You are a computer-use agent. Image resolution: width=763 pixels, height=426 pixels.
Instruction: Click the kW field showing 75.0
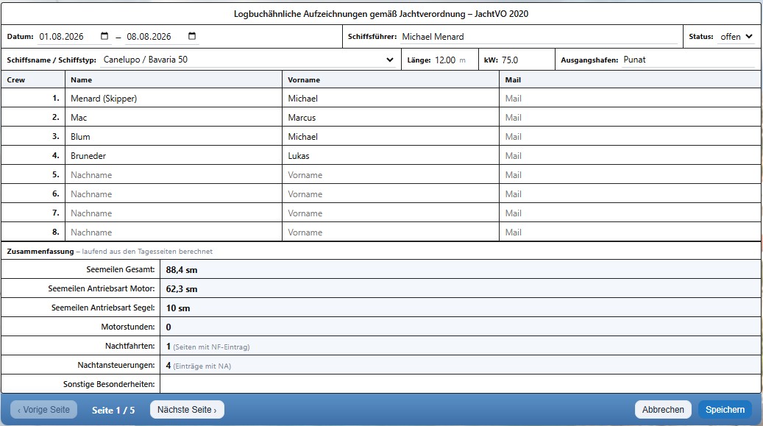click(525, 60)
